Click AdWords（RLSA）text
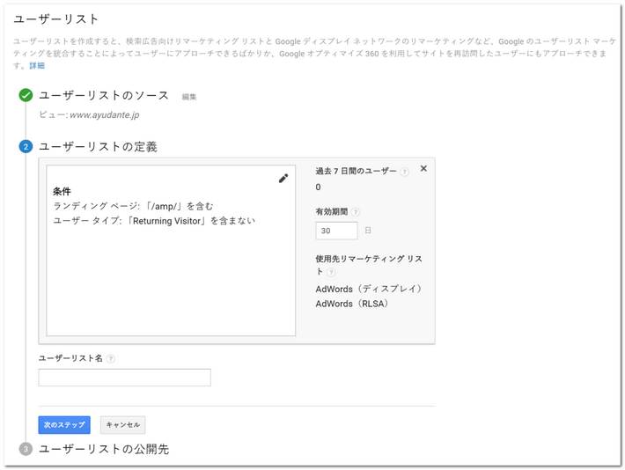Viewport: 625px width, 470px height. click(x=352, y=304)
